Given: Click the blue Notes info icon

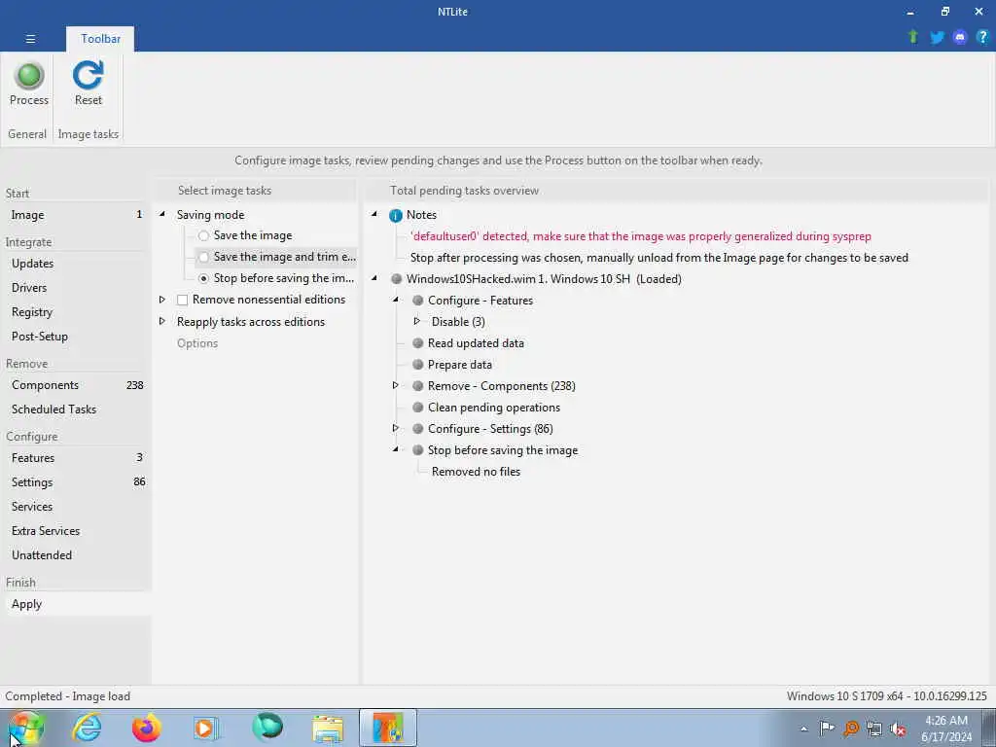Looking at the screenshot, I should (x=396, y=215).
